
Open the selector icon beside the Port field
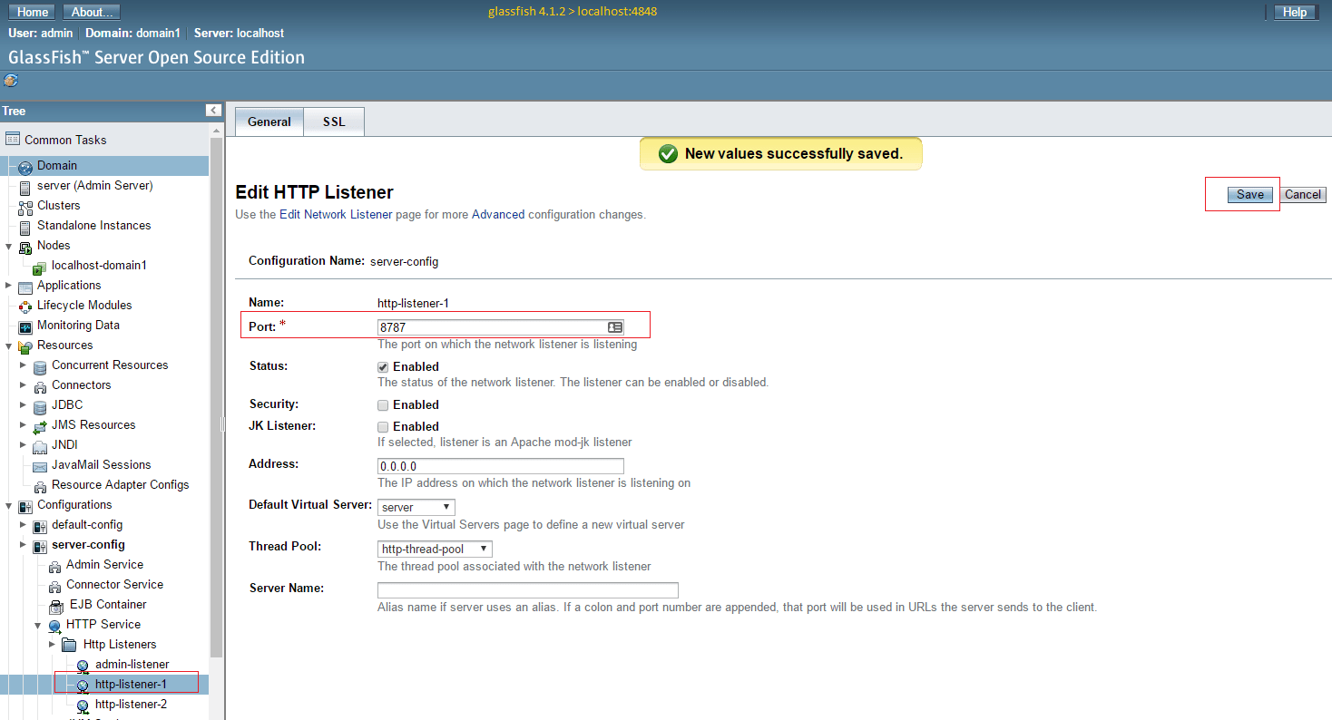tap(615, 326)
